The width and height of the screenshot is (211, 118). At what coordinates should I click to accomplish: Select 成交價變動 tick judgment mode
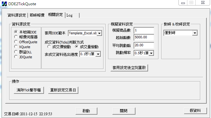pos(59,47)
